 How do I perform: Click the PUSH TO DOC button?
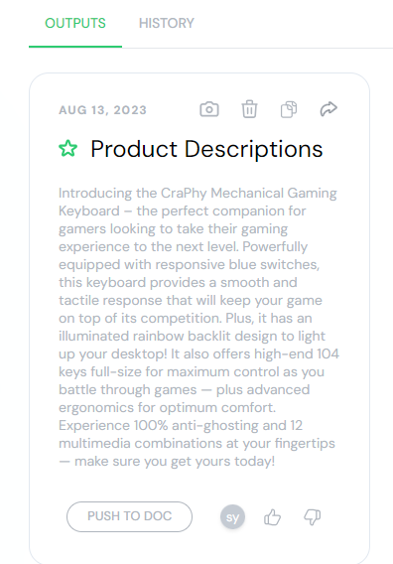point(129,516)
